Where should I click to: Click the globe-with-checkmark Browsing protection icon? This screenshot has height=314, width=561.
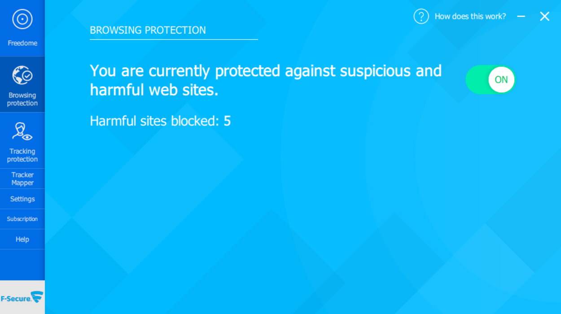(x=22, y=75)
